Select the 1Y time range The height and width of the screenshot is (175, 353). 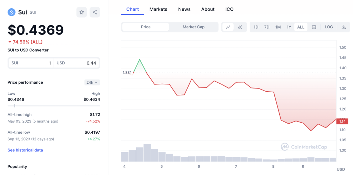[x=289, y=27]
